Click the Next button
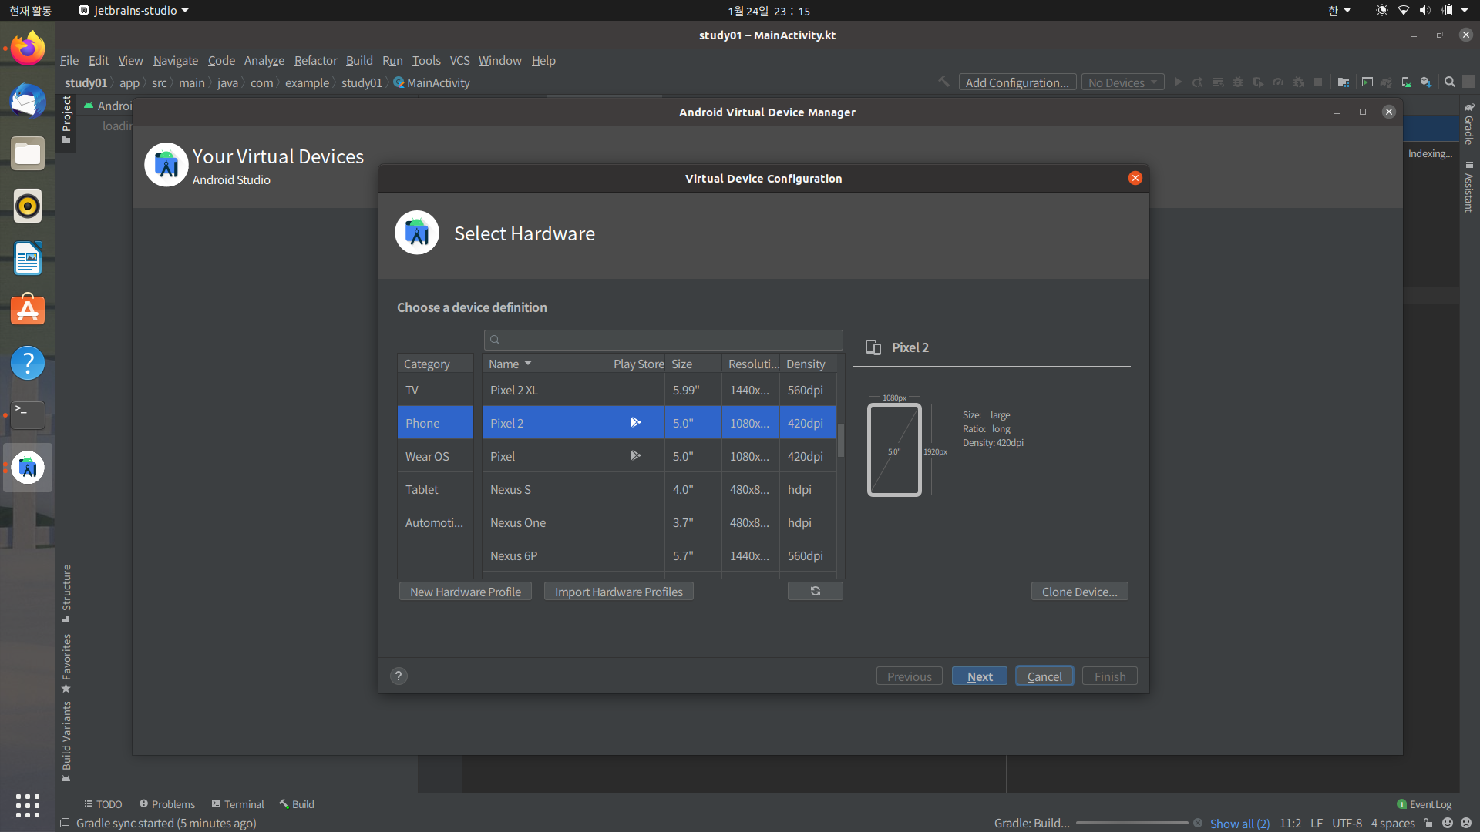Screen dimensions: 1480x832 point(979,676)
